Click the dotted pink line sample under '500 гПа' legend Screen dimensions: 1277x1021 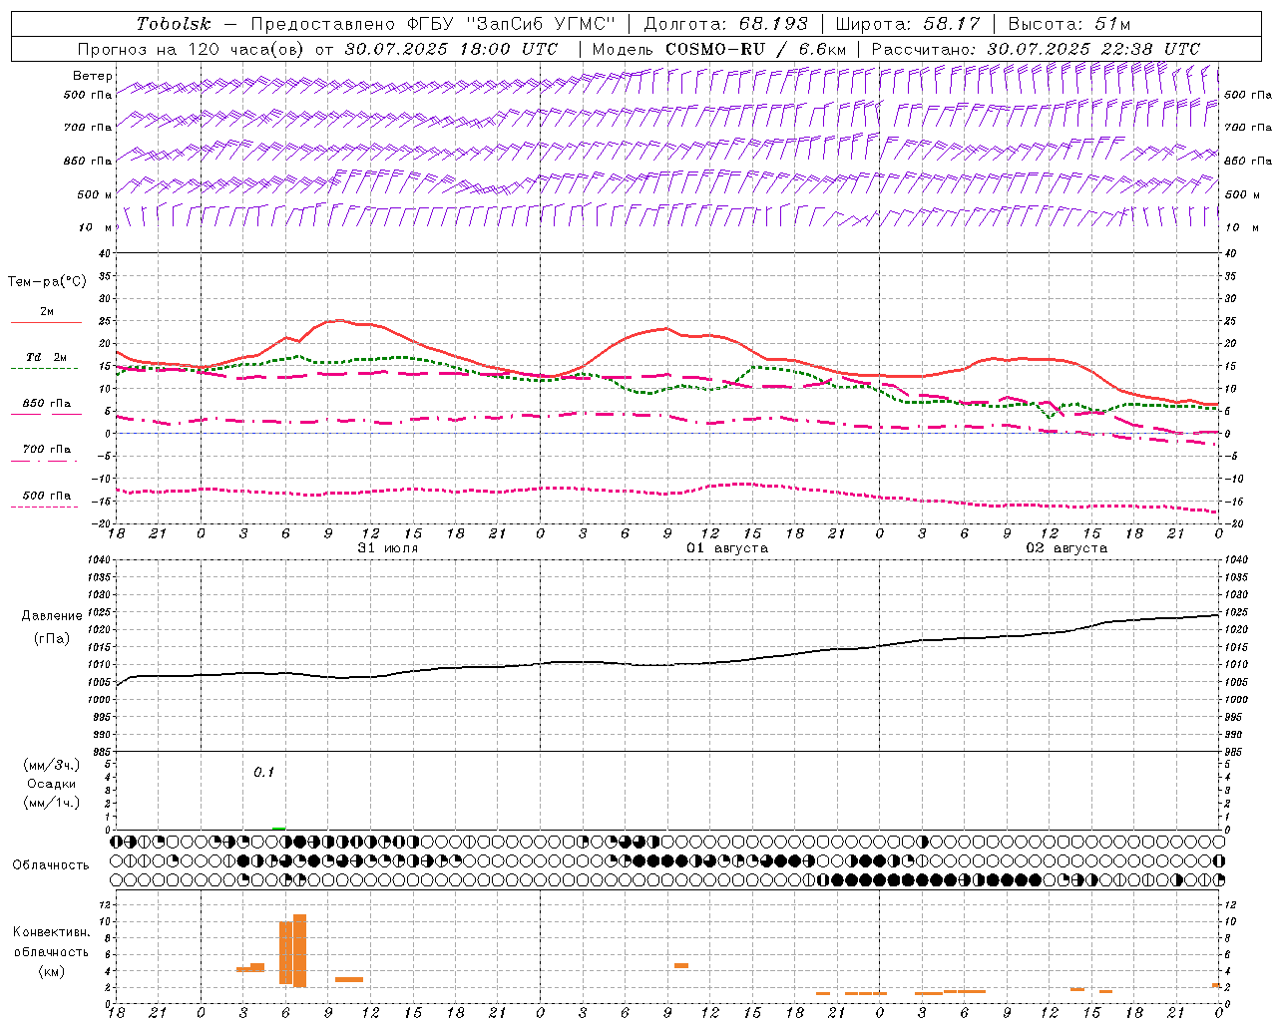point(45,507)
